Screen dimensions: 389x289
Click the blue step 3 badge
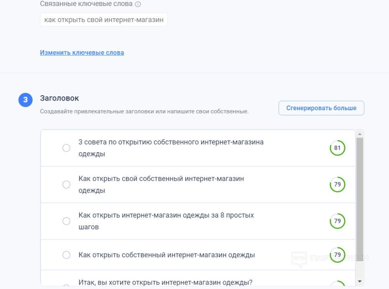[25, 100]
